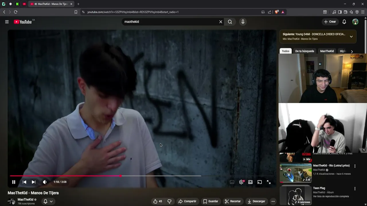Image resolution: width=367 pixels, height=206 pixels.
Task: Open account avatar menu
Action: 356,22
